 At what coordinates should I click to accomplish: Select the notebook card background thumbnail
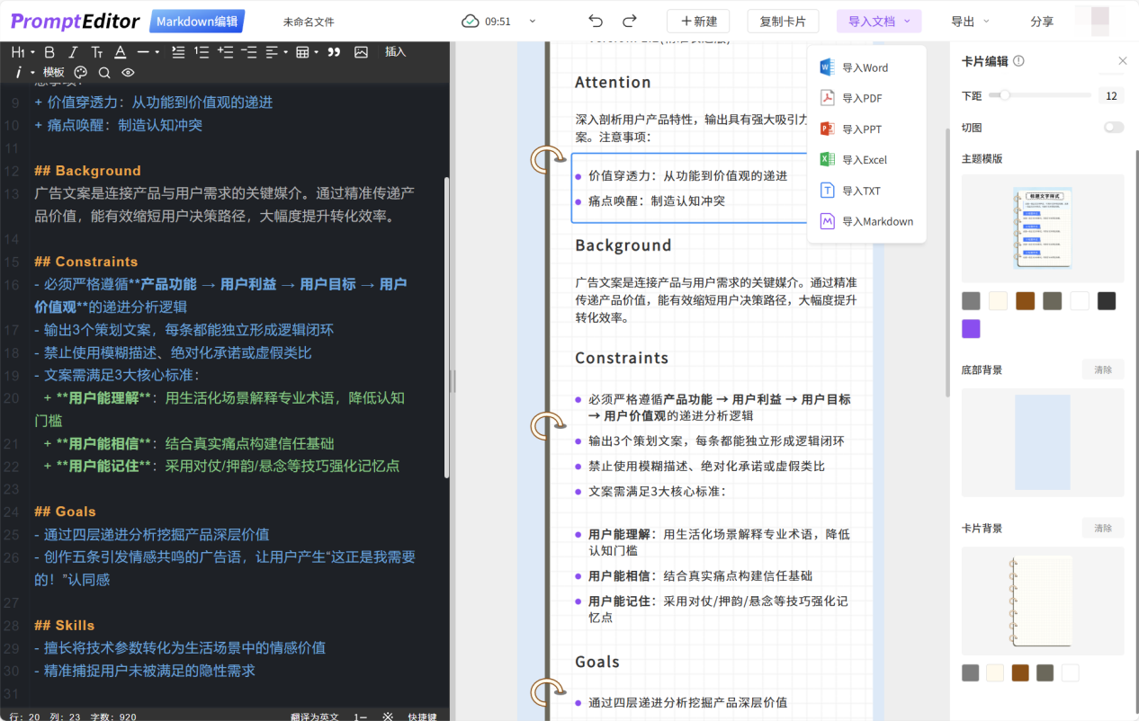click(x=1042, y=601)
